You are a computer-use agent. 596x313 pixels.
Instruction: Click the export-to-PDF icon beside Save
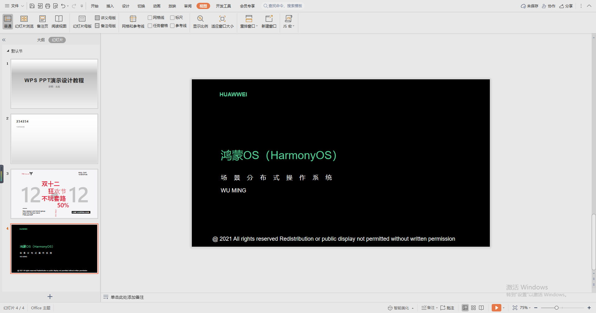pos(40,6)
